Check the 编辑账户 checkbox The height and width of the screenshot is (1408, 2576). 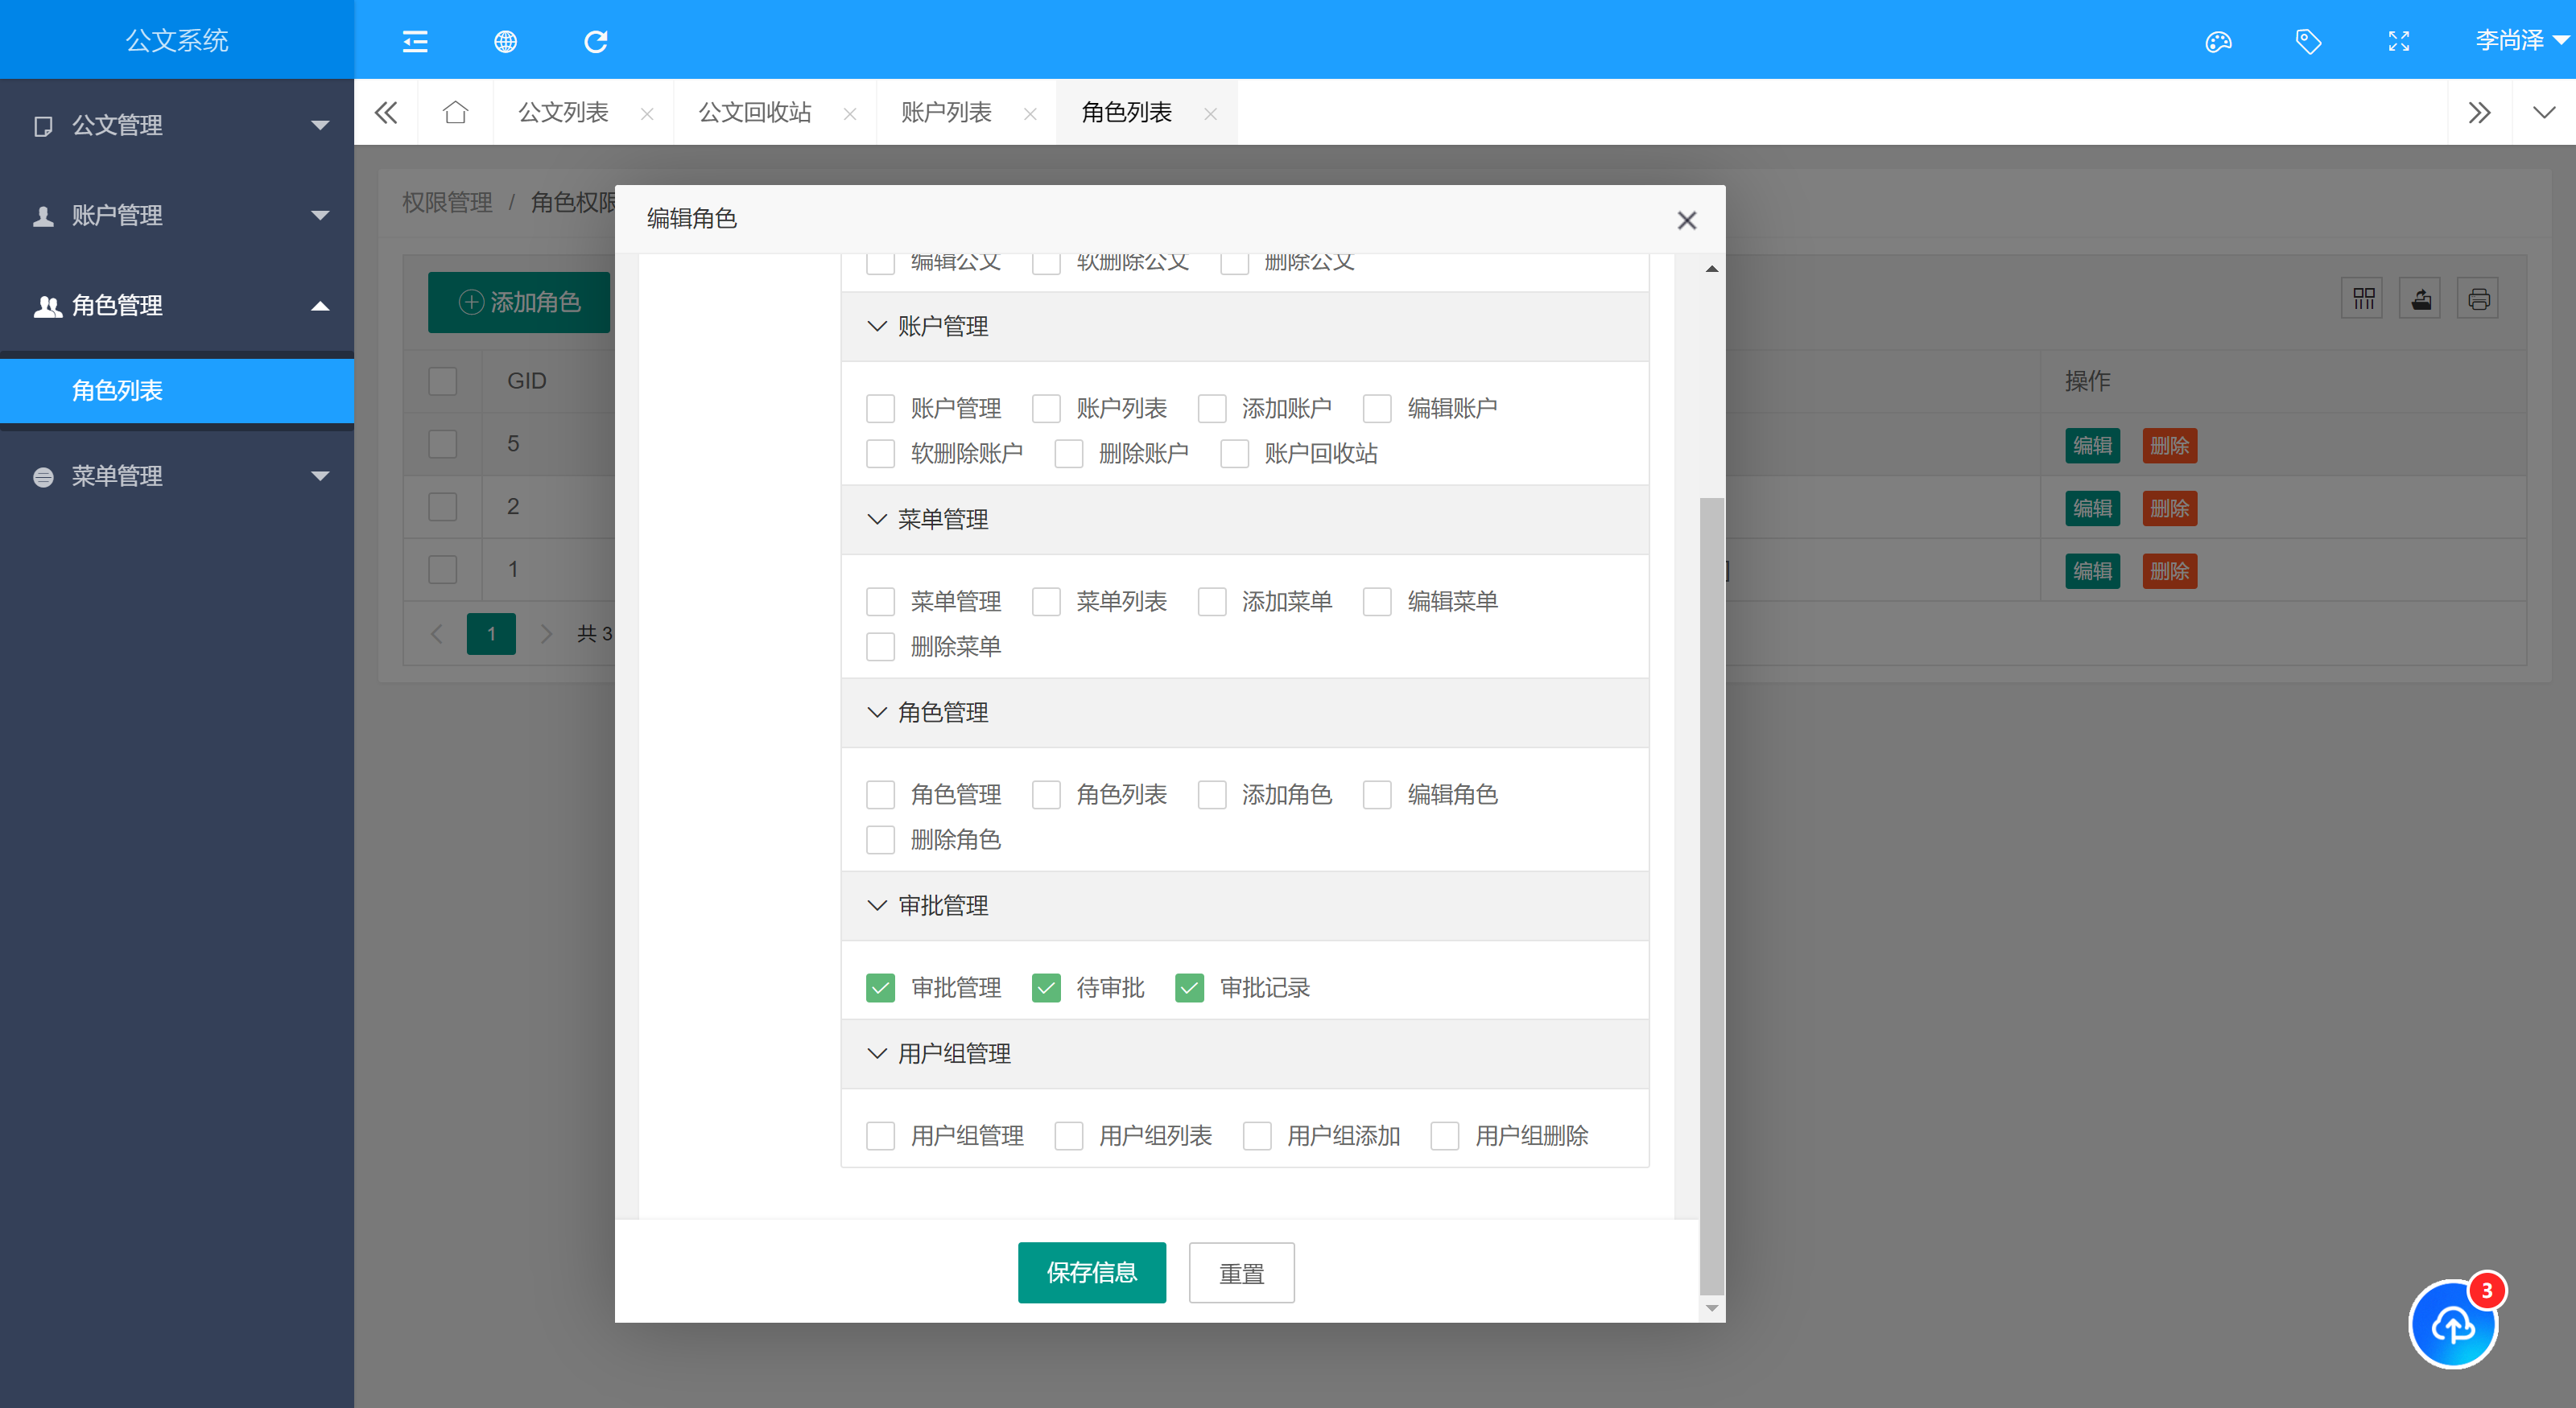tap(1377, 408)
